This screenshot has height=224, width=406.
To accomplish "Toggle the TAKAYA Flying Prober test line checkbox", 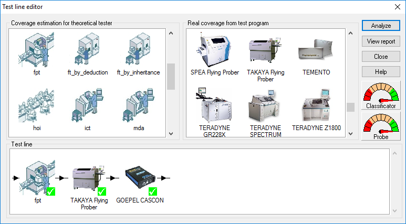I will coord(102,192).
